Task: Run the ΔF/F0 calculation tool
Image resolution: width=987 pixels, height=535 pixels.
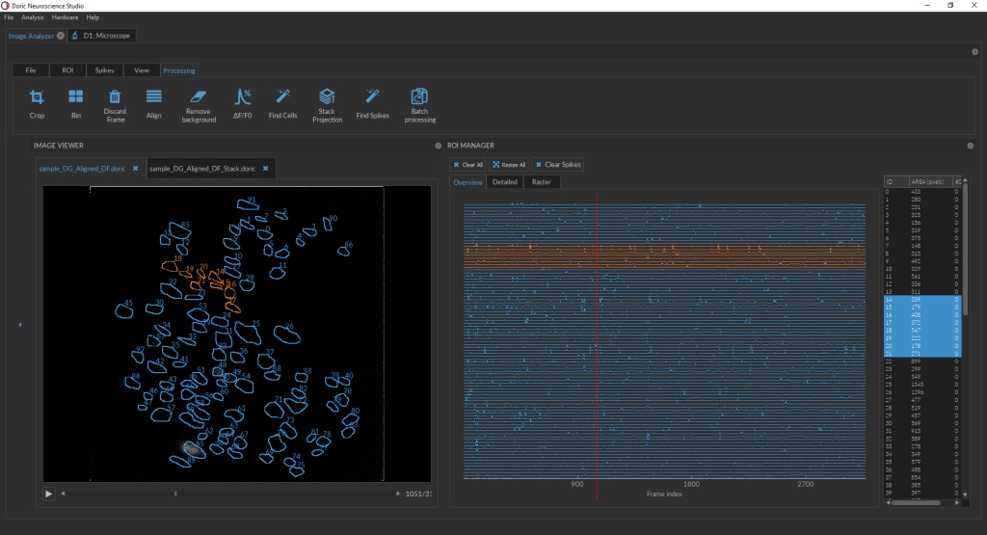Action: [242, 97]
